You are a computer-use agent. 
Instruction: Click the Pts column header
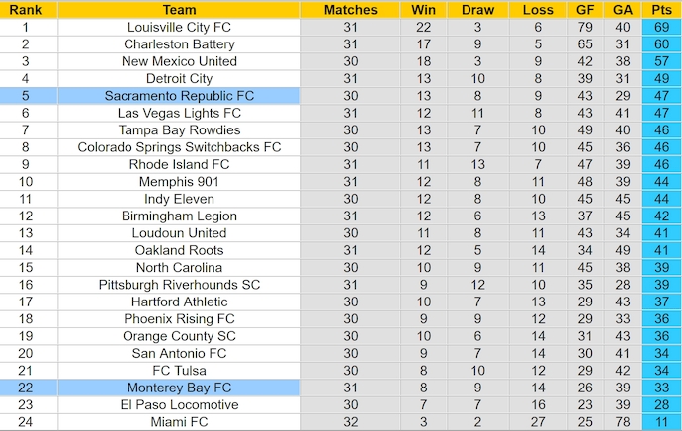click(x=660, y=10)
